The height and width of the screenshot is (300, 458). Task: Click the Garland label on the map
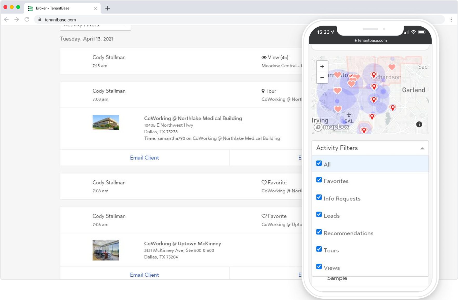[414, 90]
